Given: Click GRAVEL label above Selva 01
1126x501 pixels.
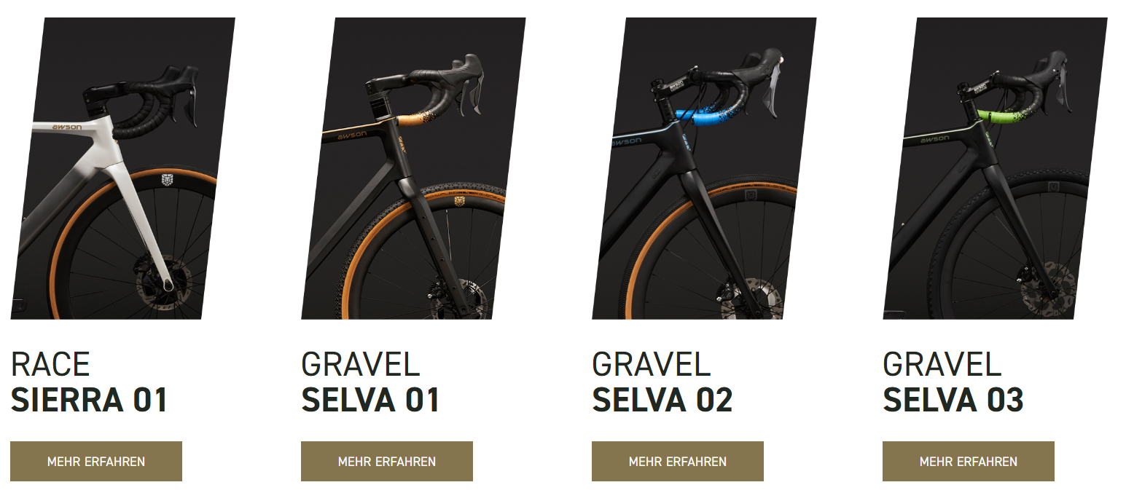Looking at the screenshot, I should [x=360, y=364].
